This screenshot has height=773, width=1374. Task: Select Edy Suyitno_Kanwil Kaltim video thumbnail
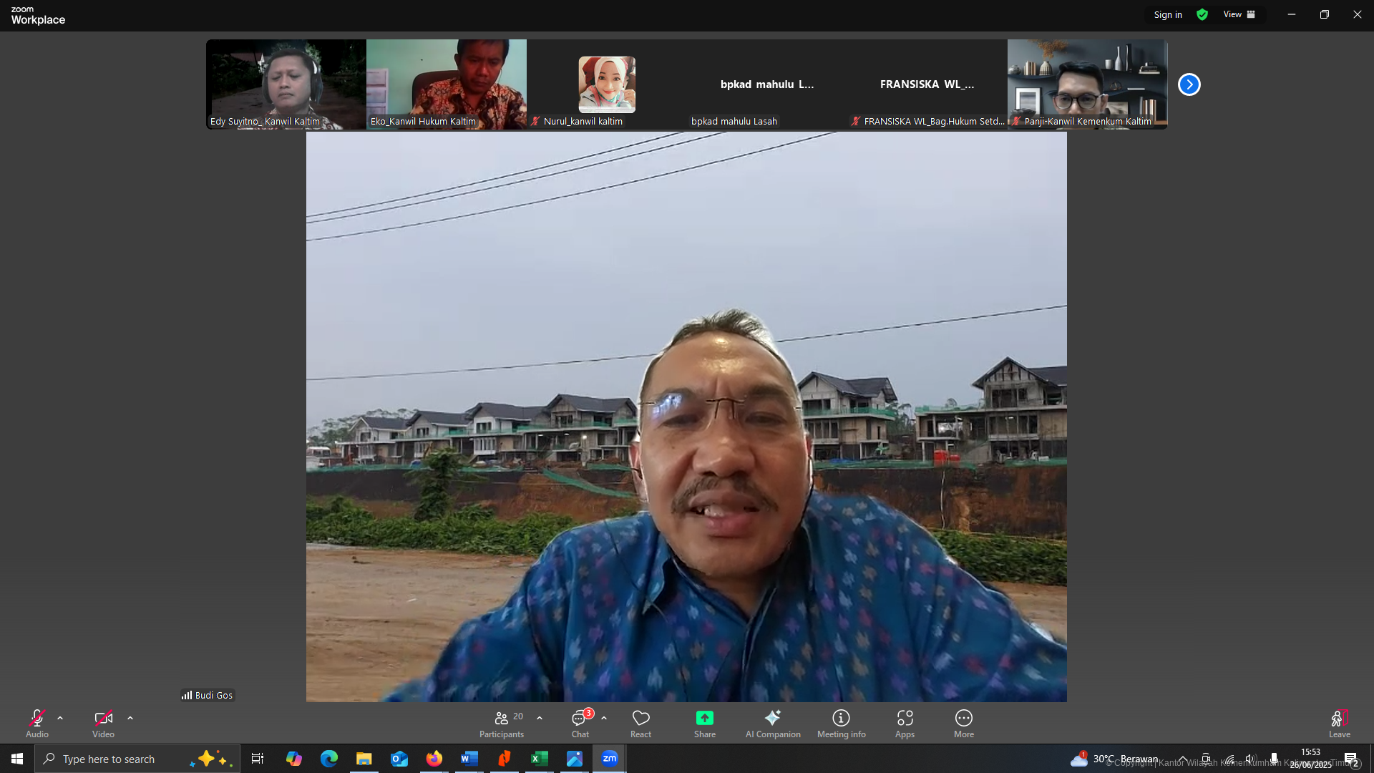pos(286,84)
